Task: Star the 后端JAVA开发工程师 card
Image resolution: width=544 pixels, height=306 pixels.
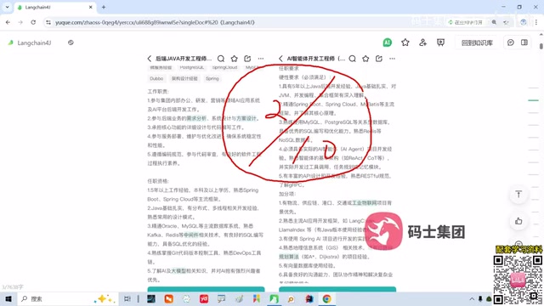Action: click(235, 59)
